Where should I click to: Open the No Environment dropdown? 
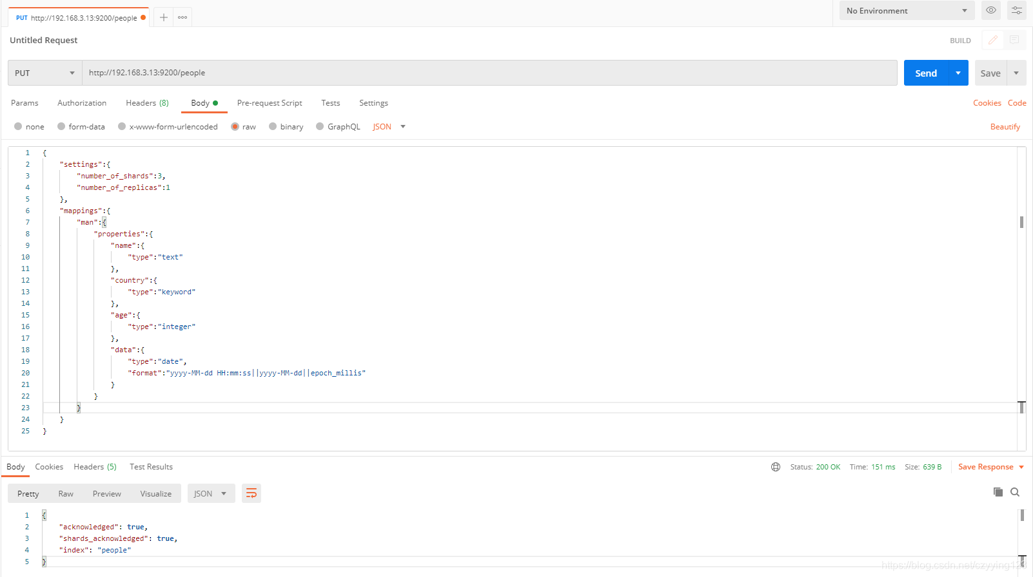pos(907,10)
